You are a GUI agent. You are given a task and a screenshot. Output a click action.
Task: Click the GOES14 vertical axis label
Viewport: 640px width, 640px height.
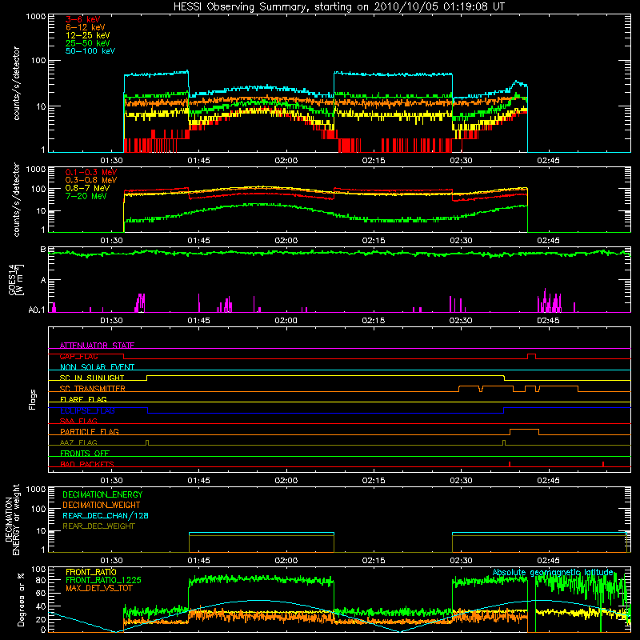(16, 279)
